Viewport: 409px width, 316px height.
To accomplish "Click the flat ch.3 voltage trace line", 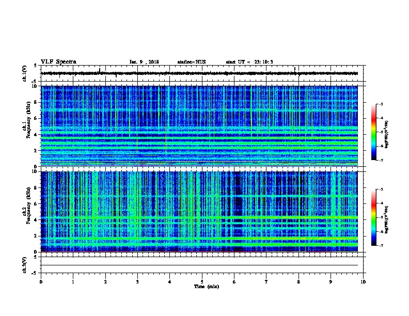I will (x=199, y=265).
